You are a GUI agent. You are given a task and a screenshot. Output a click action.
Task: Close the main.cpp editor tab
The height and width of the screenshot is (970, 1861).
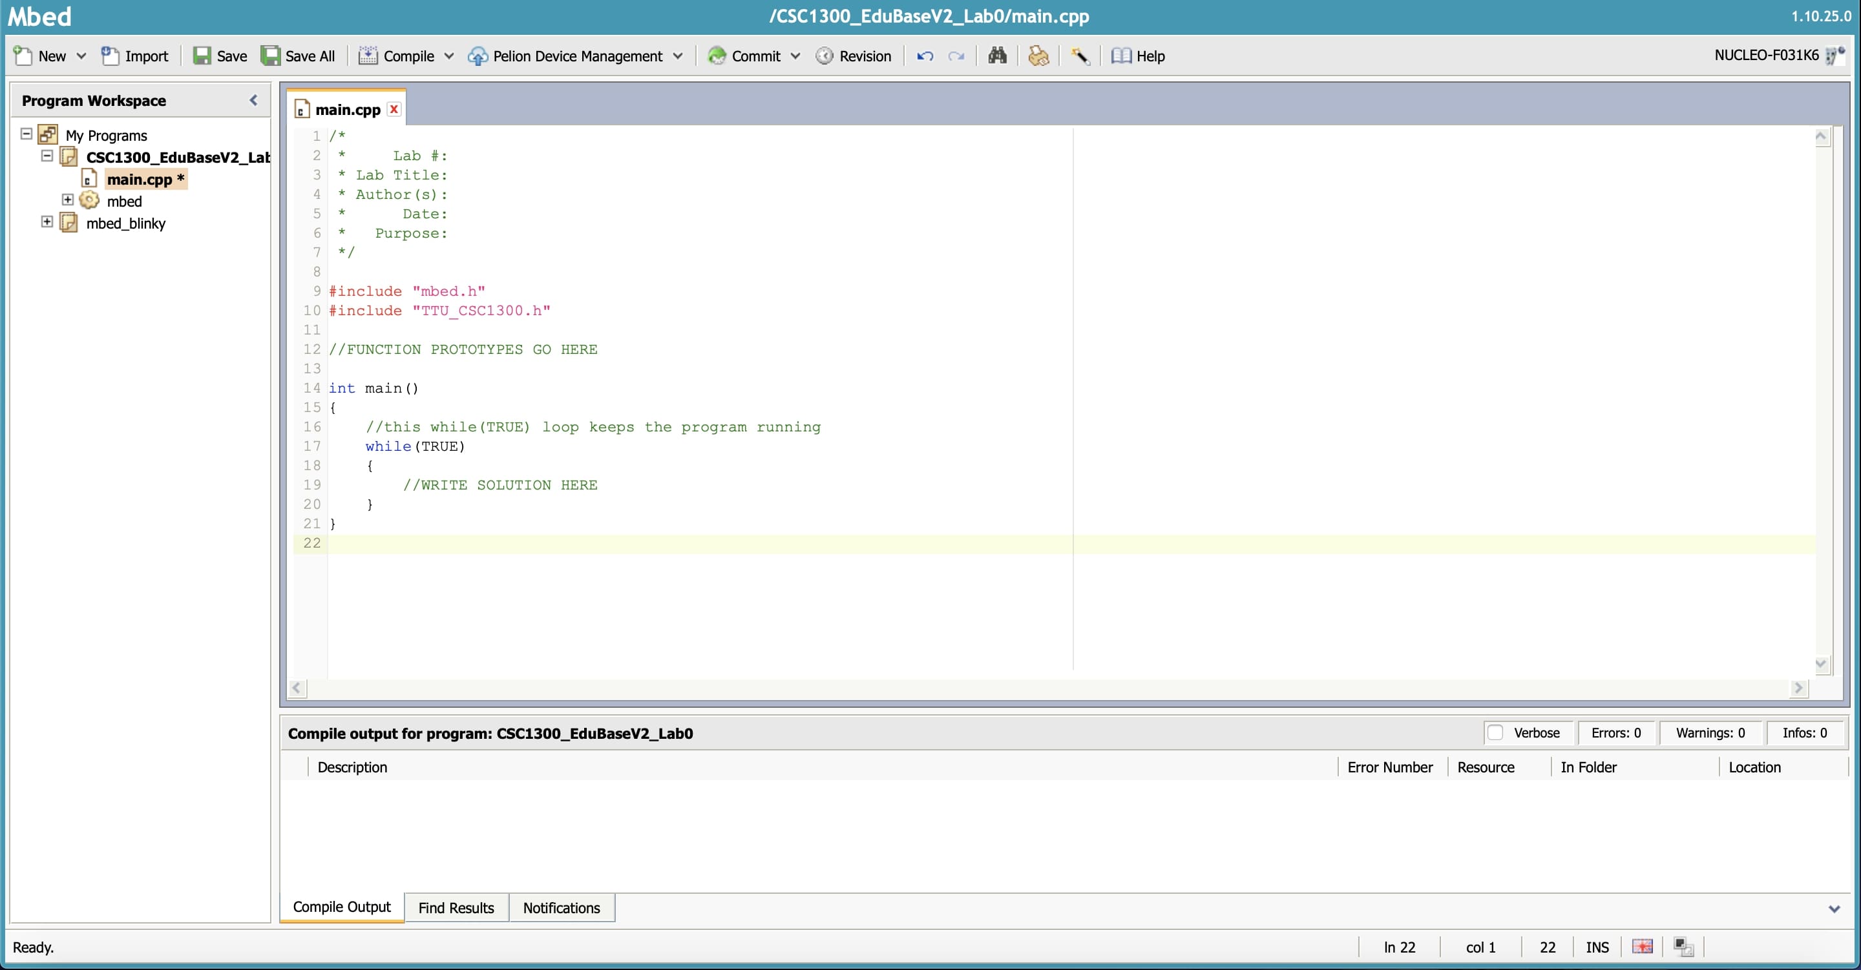pos(394,109)
